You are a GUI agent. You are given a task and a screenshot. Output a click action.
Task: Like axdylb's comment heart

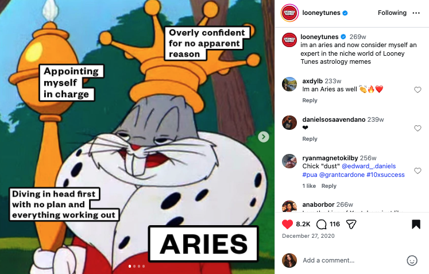418,90
